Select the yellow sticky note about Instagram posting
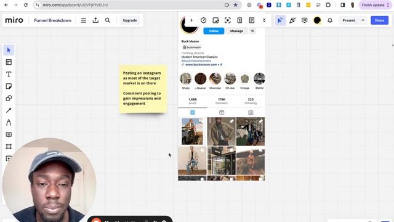Screen dimensions: 394x222 (143, 89)
